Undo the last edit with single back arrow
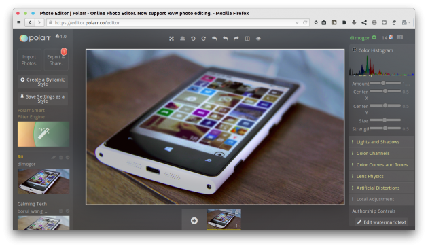This screenshot has width=428, height=248. pyautogui.click(x=225, y=39)
